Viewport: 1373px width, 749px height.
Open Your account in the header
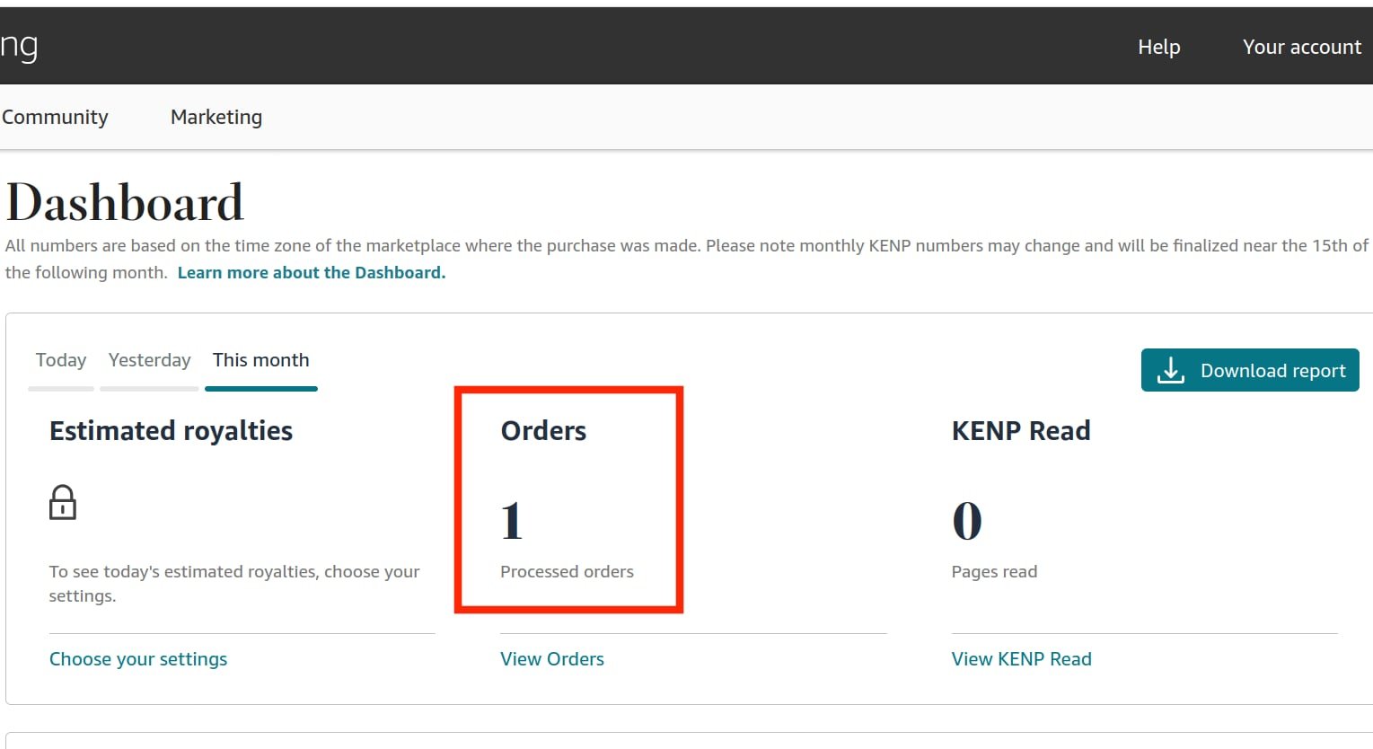click(x=1301, y=47)
